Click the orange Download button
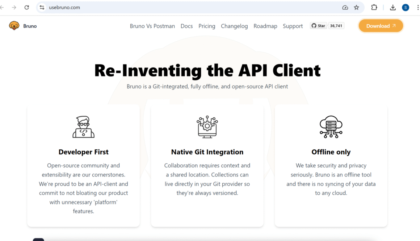Image resolution: width=420 pixels, height=241 pixels. 381,26
